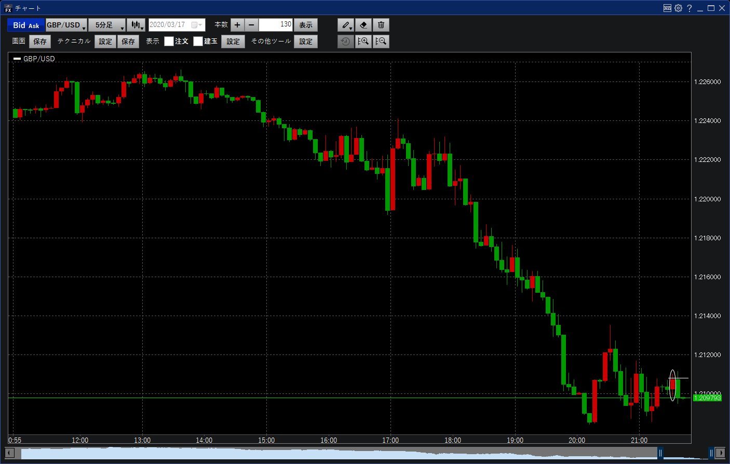Screen dimensions: 730x464
Task: Expand the 5分足 timeframe dropdown
Action: coord(107,25)
